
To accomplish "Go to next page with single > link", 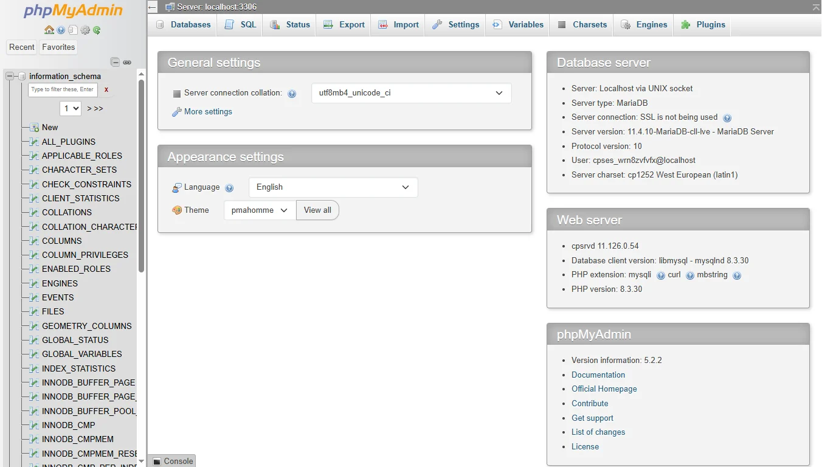I will (89, 108).
